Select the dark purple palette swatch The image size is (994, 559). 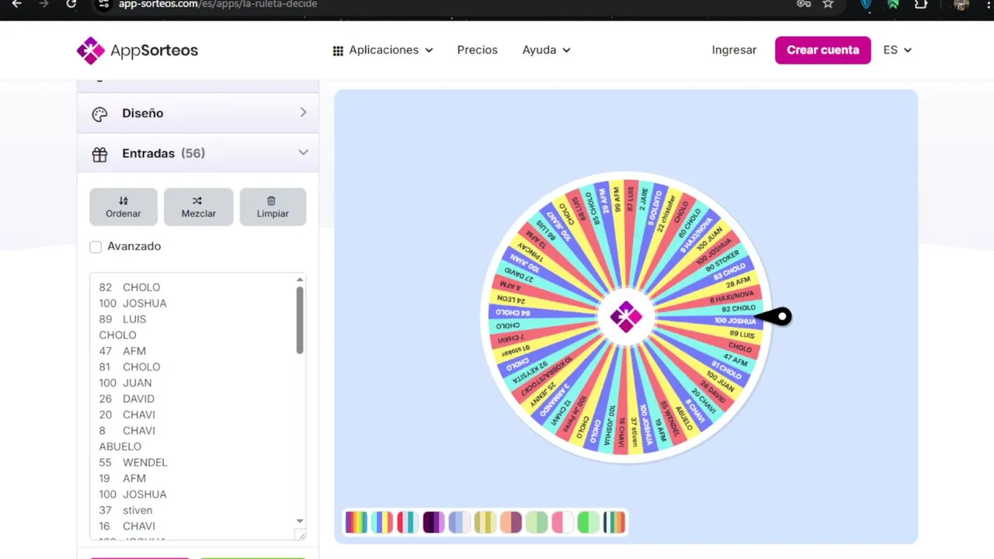433,522
